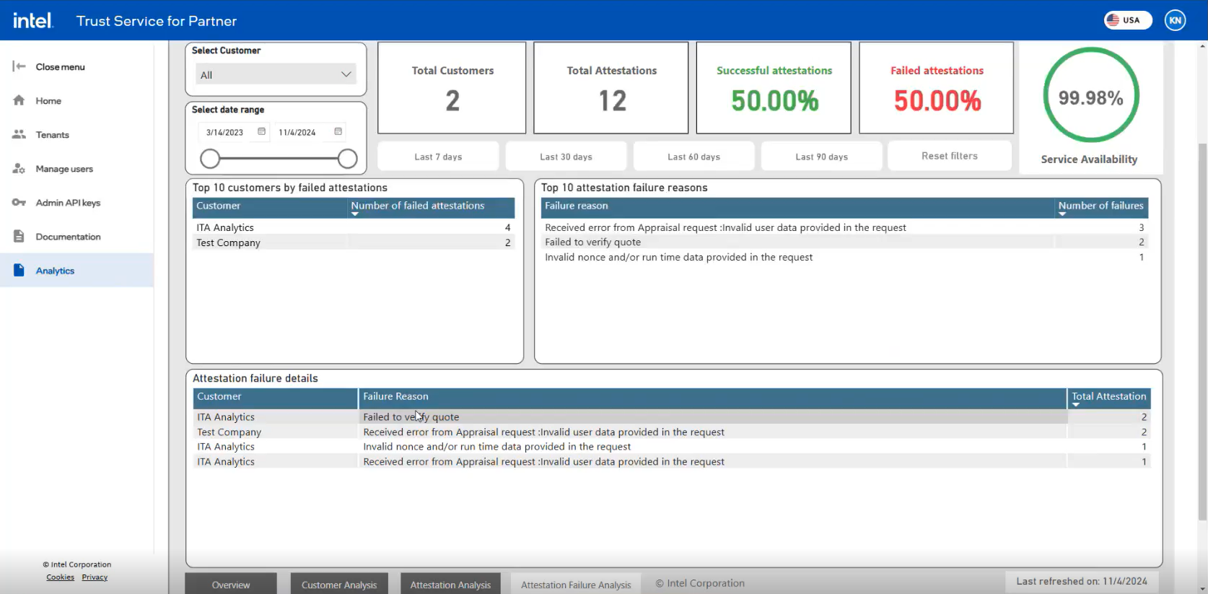Filter to Last 90 days
This screenshot has width=1208, height=594.
tap(821, 156)
